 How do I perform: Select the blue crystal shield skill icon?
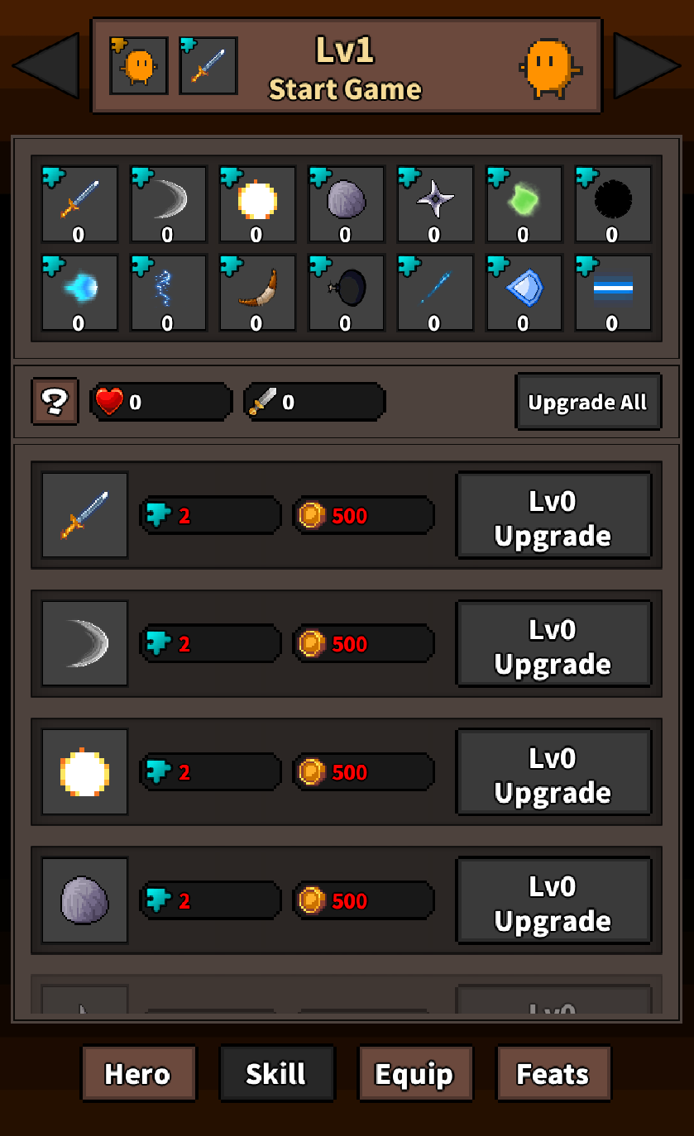pyautogui.click(x=523, y=293)
